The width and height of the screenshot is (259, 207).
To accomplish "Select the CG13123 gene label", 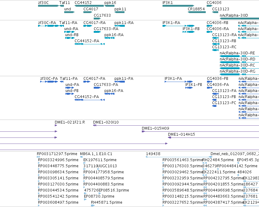I will [x=221, y=9].
